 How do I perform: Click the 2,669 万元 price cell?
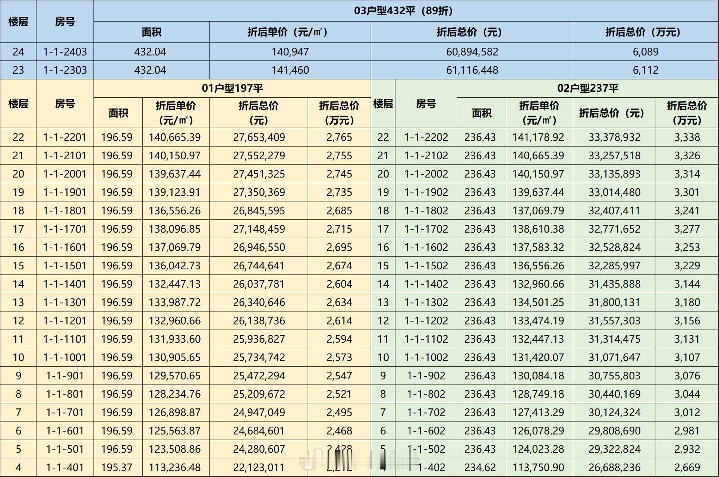click(x=687, y=467)
